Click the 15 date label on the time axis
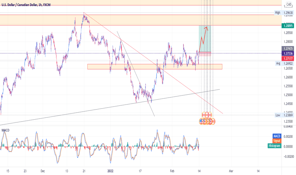 point(8,171)
